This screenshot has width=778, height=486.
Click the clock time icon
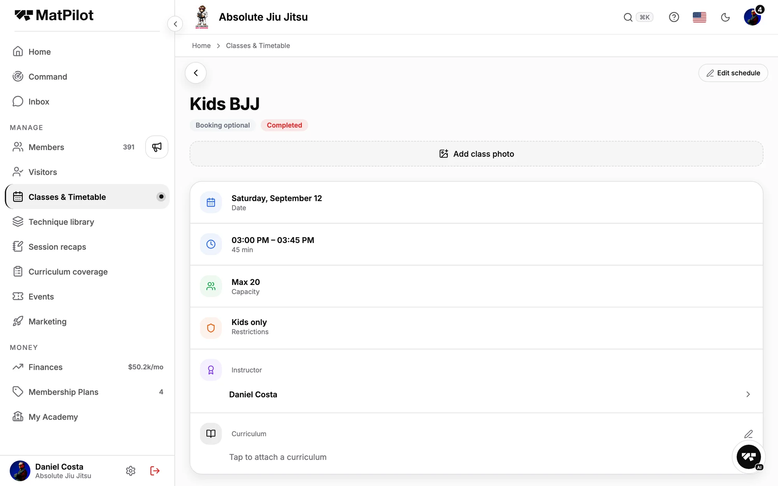pos(211,244)
